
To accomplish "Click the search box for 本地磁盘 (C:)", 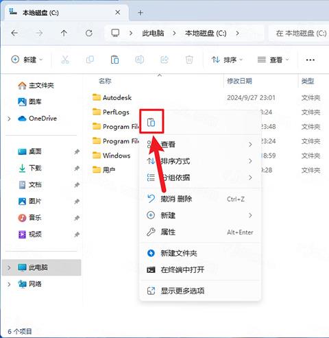I will 299,34.
